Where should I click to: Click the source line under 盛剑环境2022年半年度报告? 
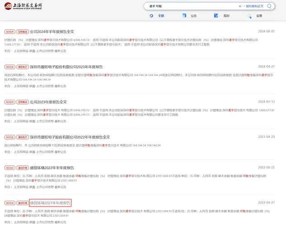(35, 187)
